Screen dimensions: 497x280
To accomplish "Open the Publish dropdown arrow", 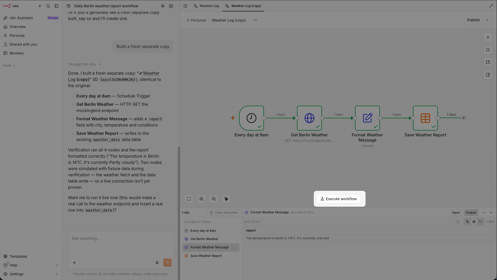I will 487,20.
